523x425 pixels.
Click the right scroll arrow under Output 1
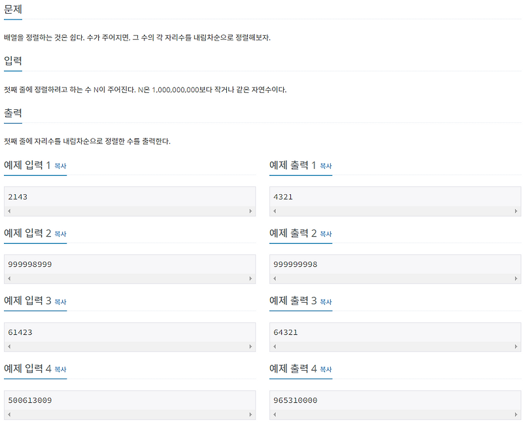coord(515,211)
